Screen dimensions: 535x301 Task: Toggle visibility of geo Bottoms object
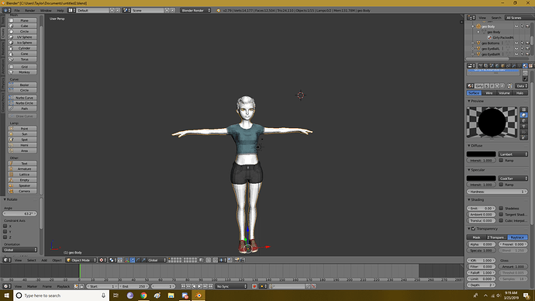pyautogui.click(x=516, y=43)
